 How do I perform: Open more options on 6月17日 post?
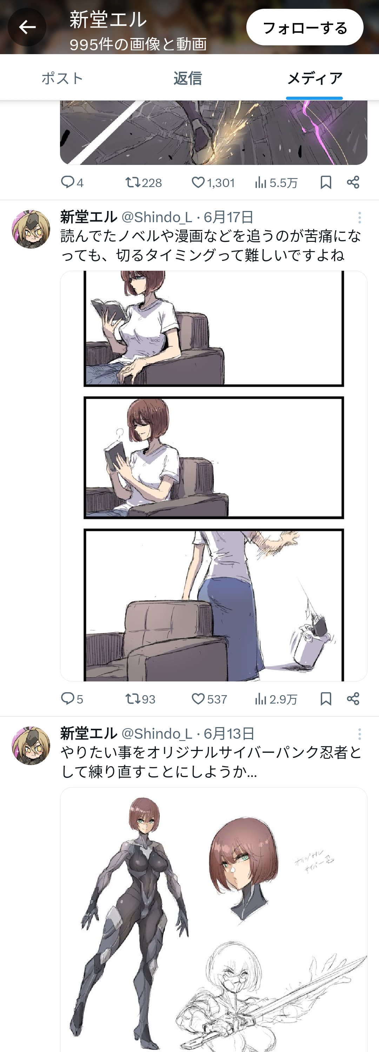[359, 218]
